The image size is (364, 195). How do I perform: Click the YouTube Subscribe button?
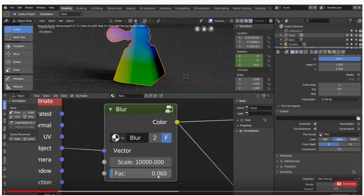[346, 184]
